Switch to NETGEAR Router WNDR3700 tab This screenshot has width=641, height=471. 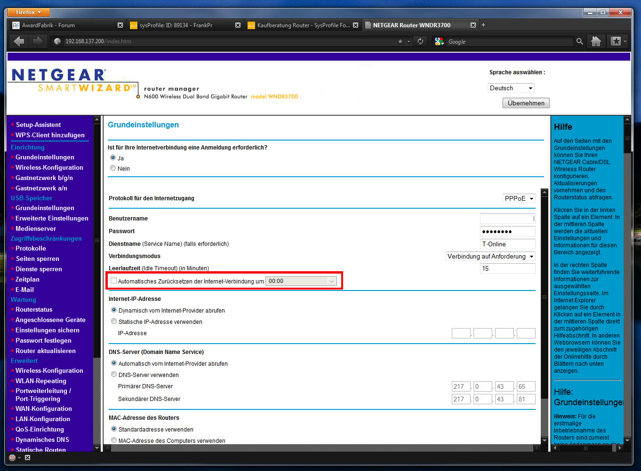coord(420,25)
